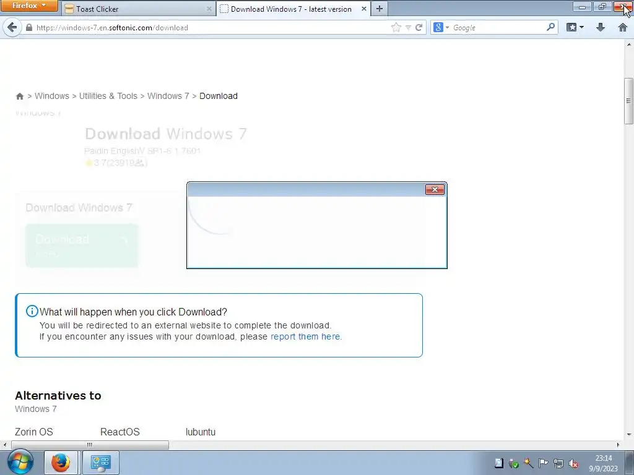Open the taskbar clock showing 23:14
Image resolution: width=634 pixels, height=475 pixels.
[603, 463]
